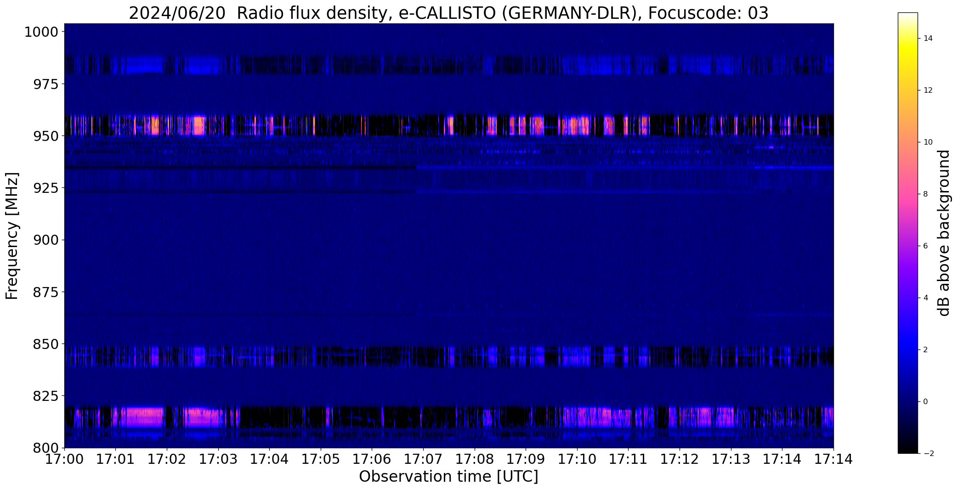Select the 925 MHz y-axis tick label
This screenshot has width=958, height=490.
click(x=46, y=188)
